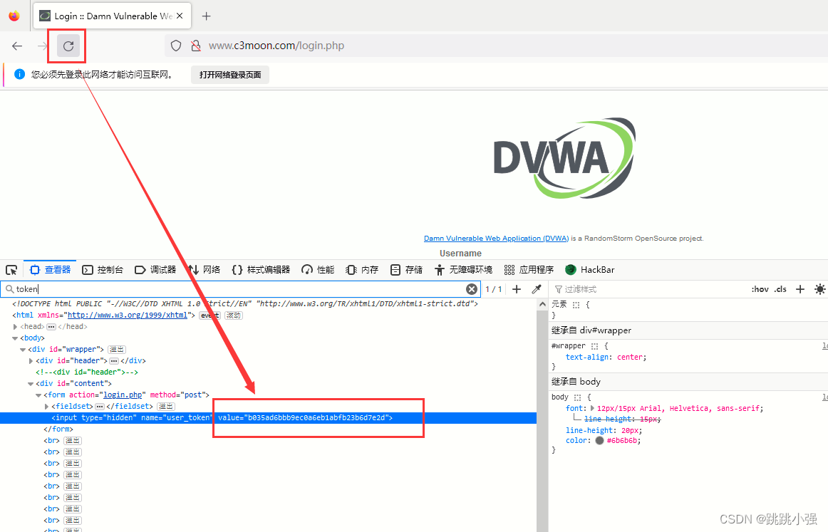
Task: Click the fieldset ellipsis badge
Action: 100,407
